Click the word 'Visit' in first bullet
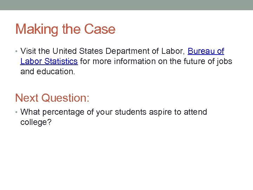The image size is (253, 190). click(27, 51)
